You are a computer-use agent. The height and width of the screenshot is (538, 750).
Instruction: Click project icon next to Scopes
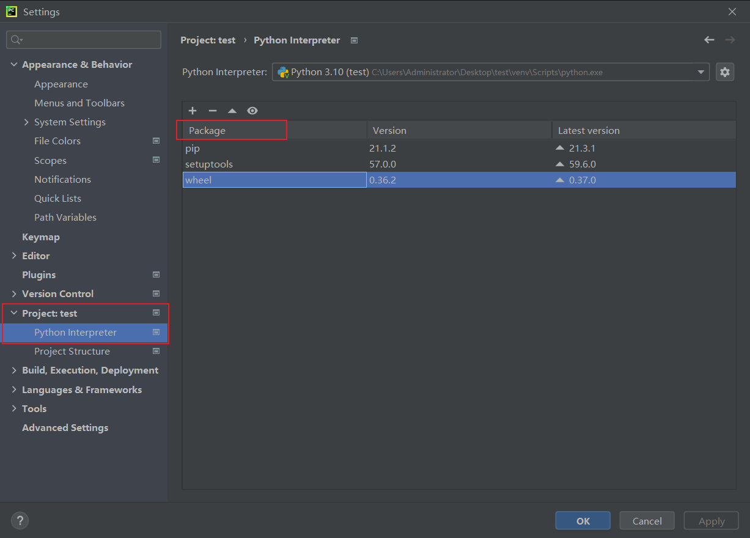[x=156, y=160]
